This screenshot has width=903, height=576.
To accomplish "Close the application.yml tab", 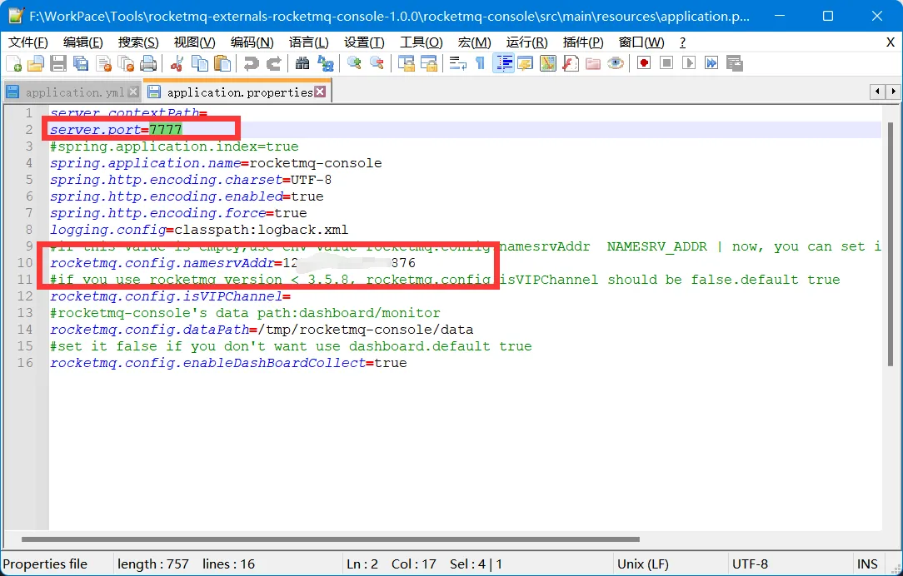I will click(133, 92).
